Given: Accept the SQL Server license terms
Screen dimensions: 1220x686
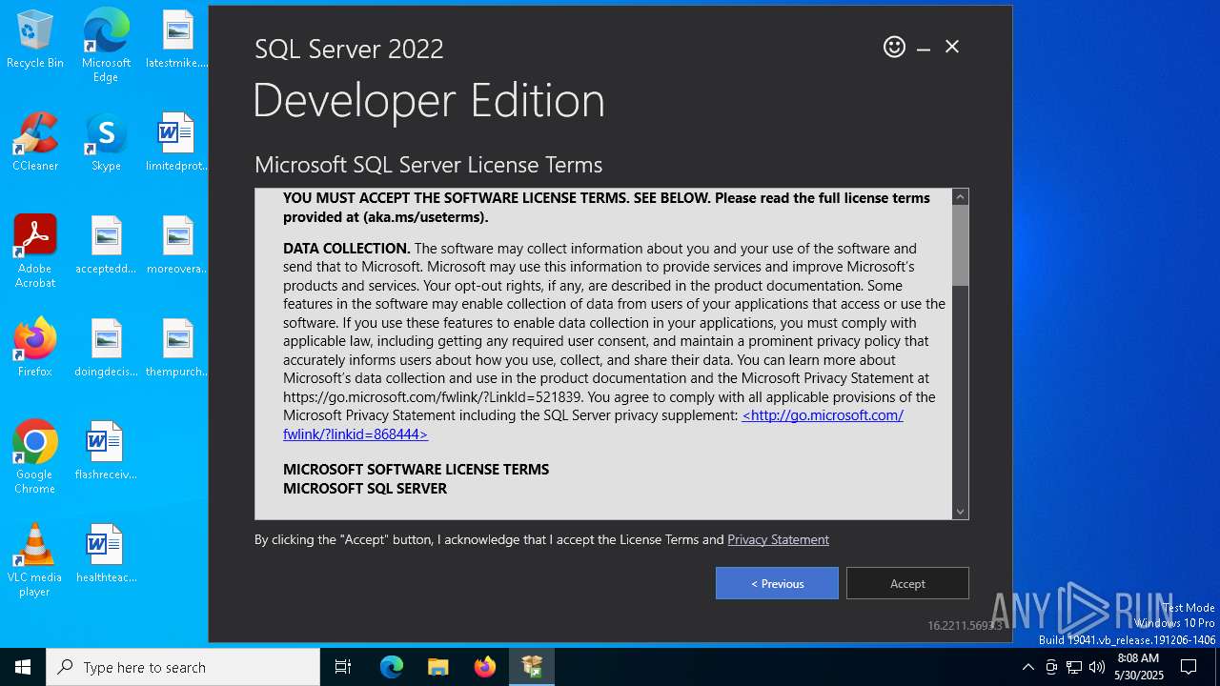Looking at the screenshot, I should pyautogui.click(x=907, y=583).
